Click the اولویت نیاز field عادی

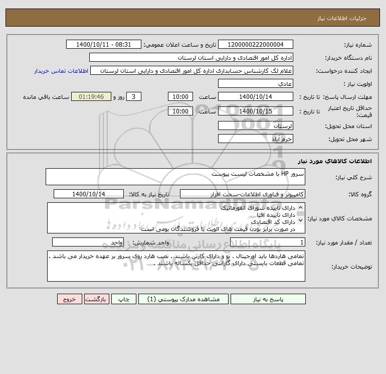[256, 83]
